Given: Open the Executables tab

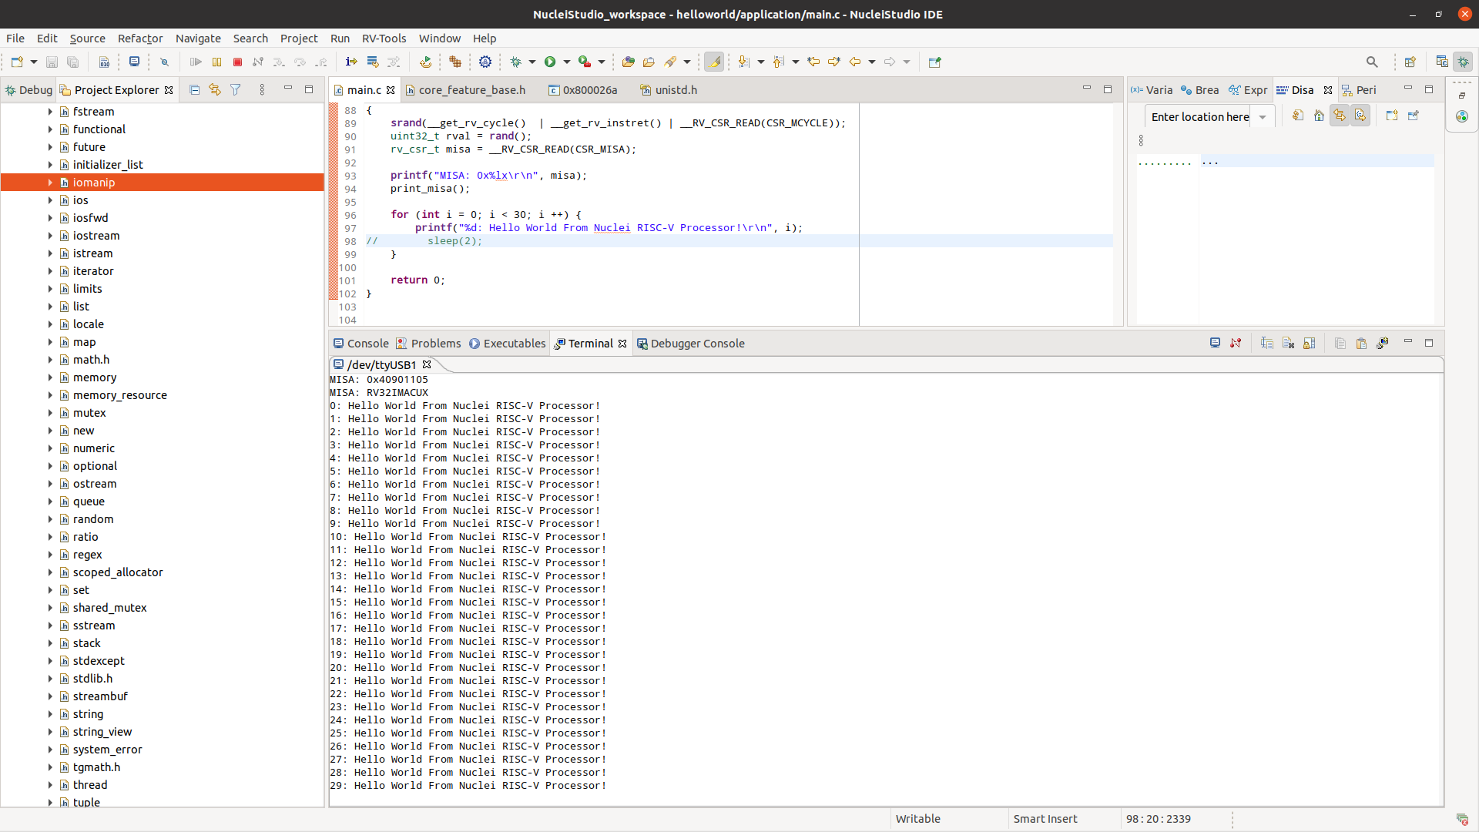Looking at the screenshot, I should [508, 344].
